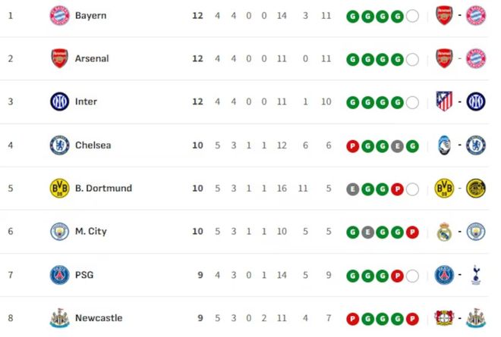This screenshot has width=501, height=337.
Task: Click the Dortmund crest left of B. Dortmund
Action: click(x=59, y=188)
